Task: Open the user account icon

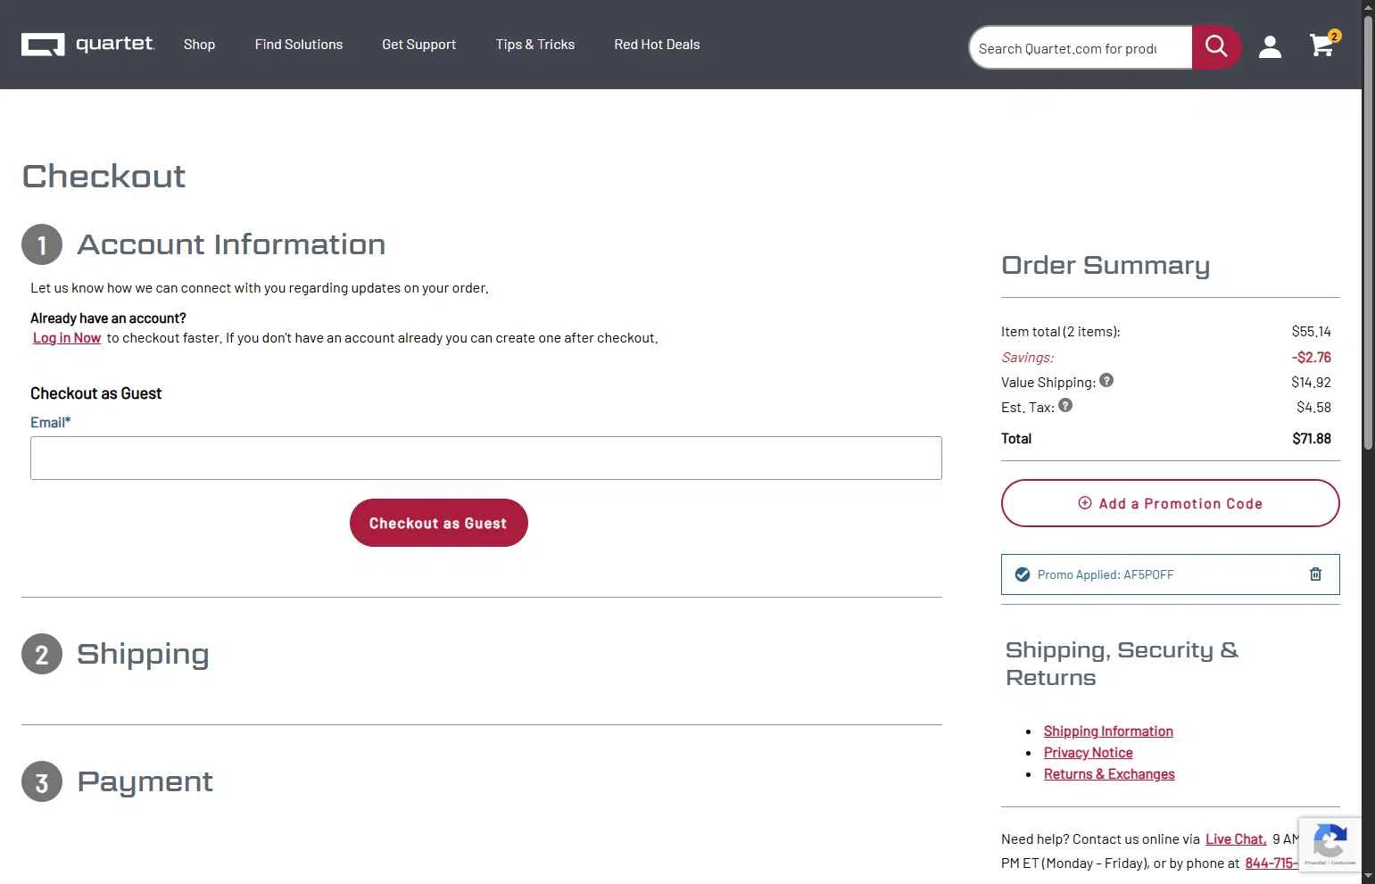Action: tap(1270, 46)
